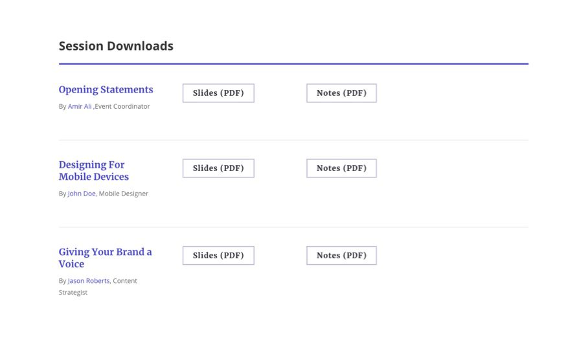Click the divider below Opening Statements row
The height and width of the screenshot is (349, 570).
pyautogui.click(x=293, y=140)
